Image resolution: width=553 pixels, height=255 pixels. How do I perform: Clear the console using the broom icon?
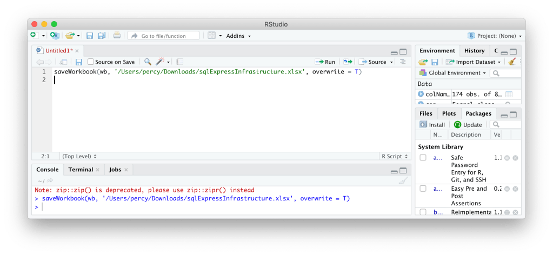[x=403, y=181]
